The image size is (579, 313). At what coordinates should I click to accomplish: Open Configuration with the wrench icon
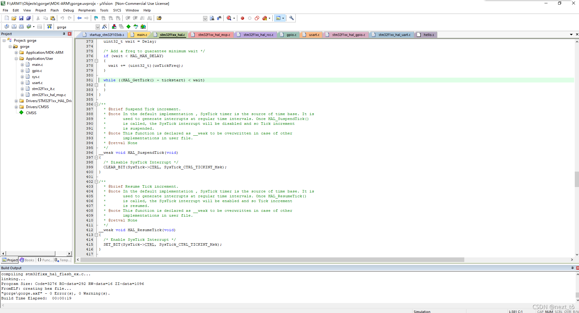291,18
